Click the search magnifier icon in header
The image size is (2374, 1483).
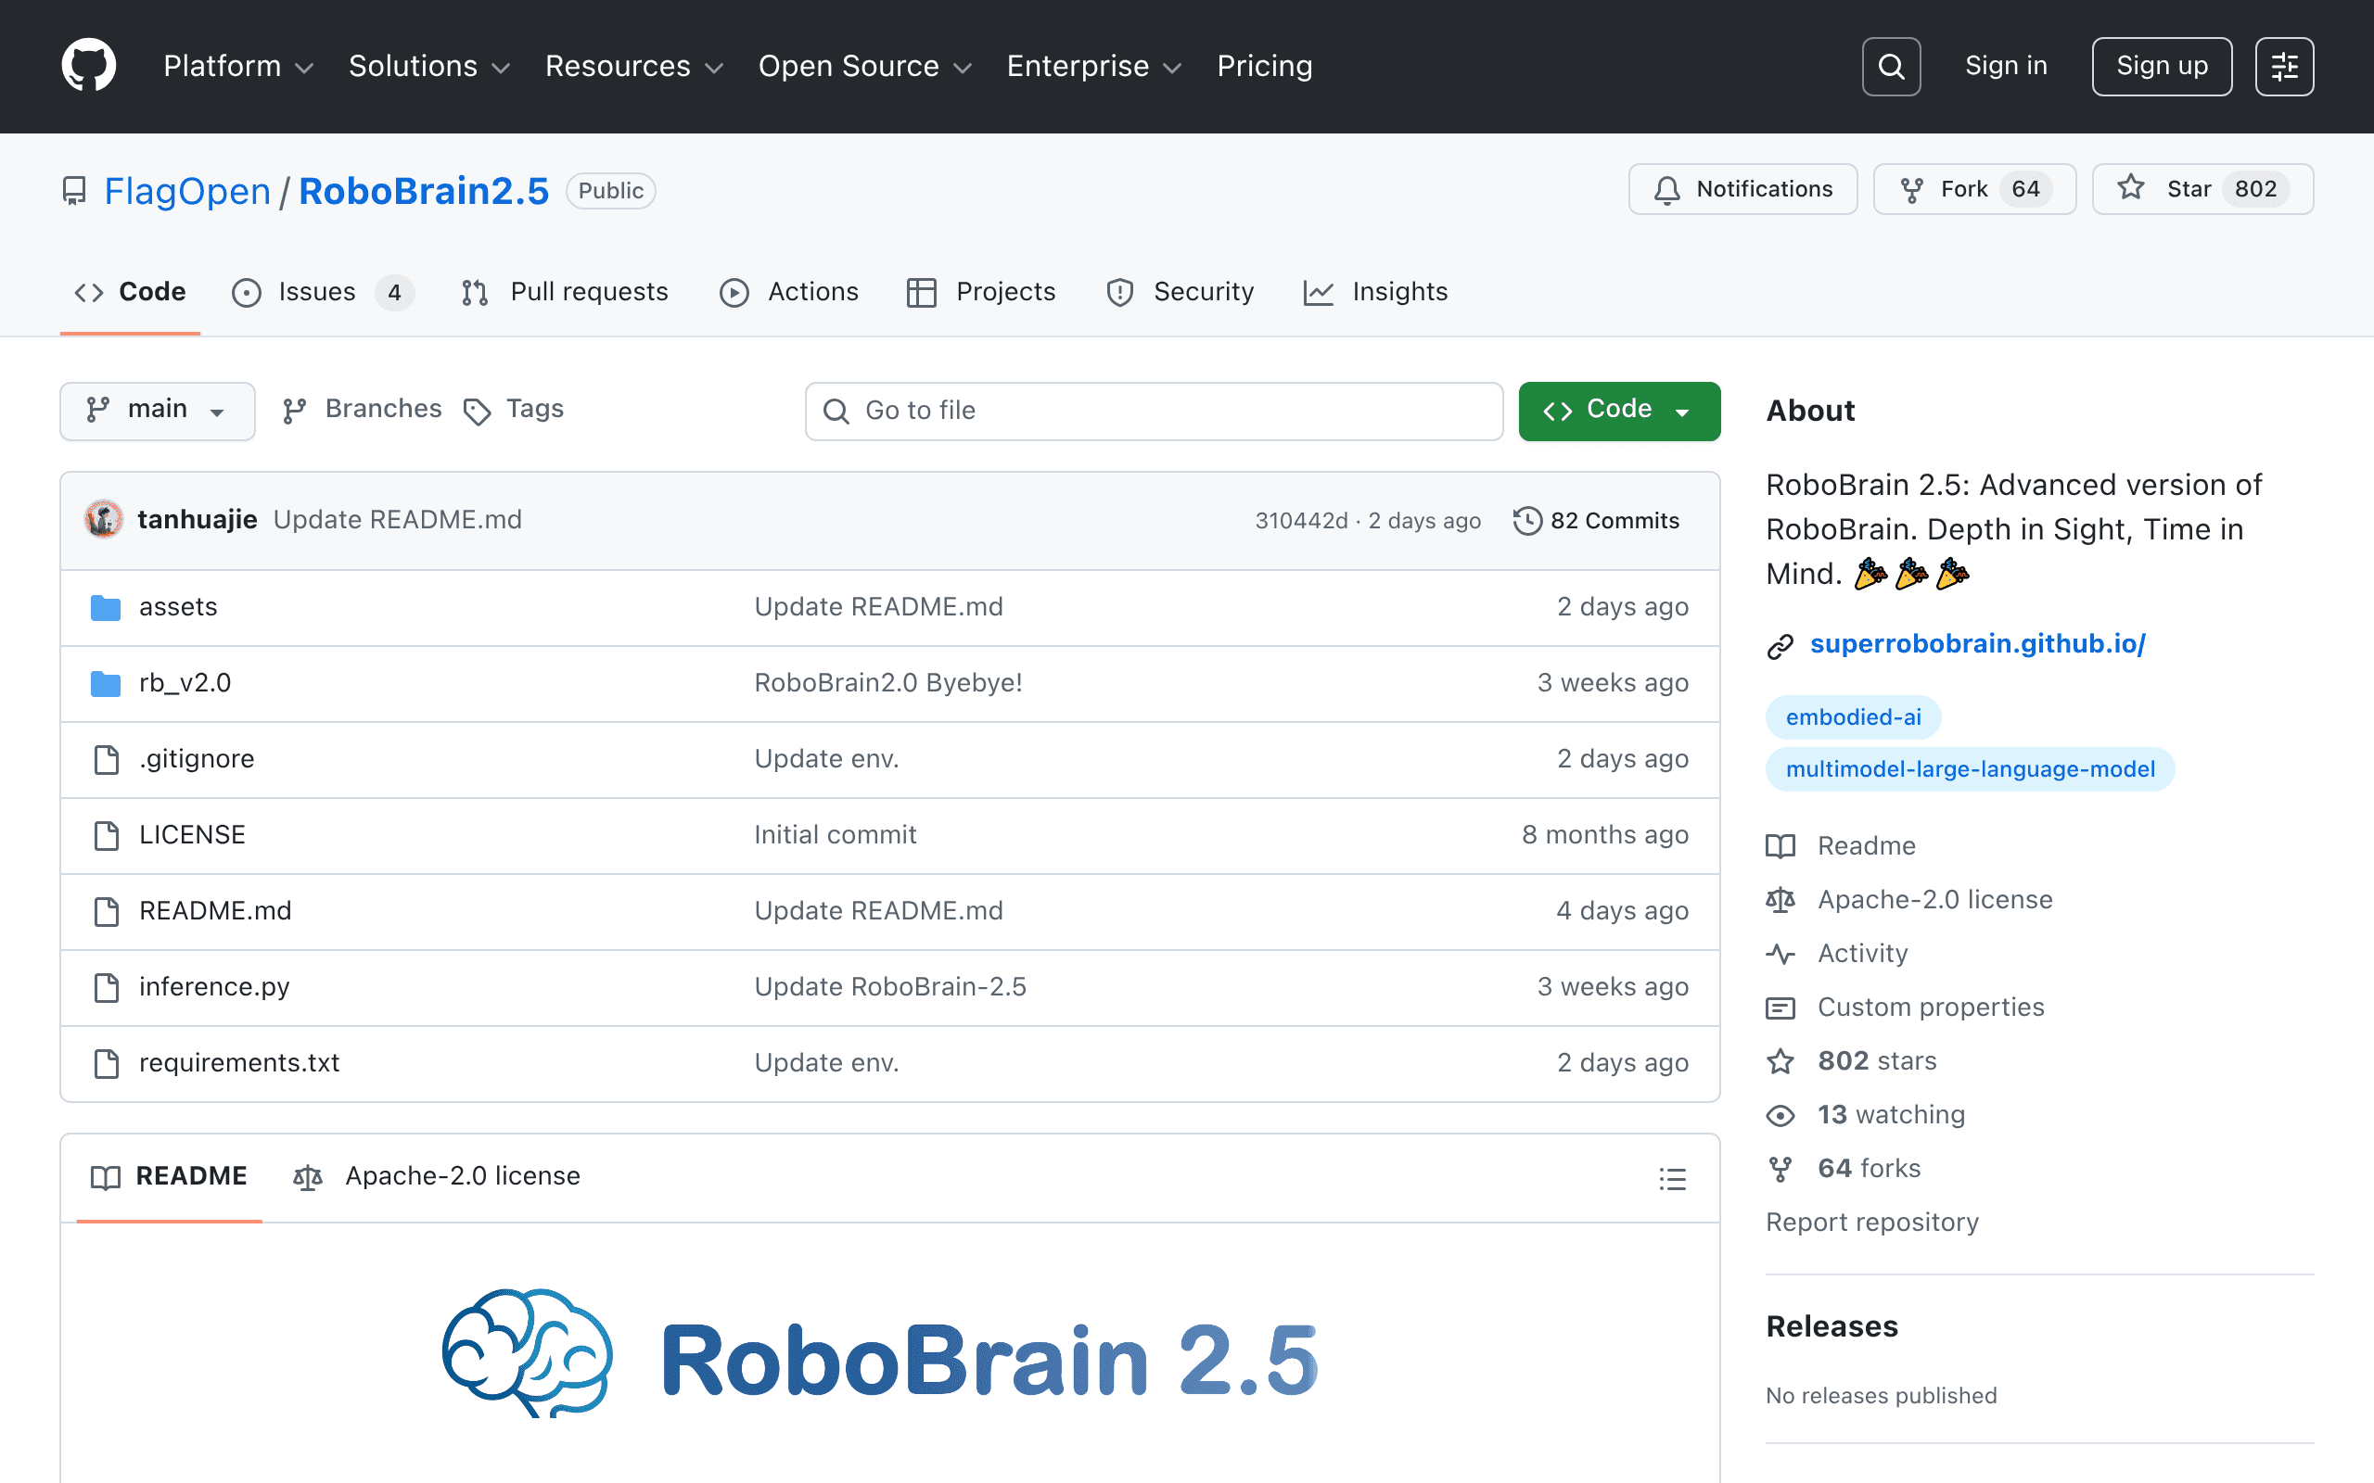pyautogui.click(x=1890, y=67)
